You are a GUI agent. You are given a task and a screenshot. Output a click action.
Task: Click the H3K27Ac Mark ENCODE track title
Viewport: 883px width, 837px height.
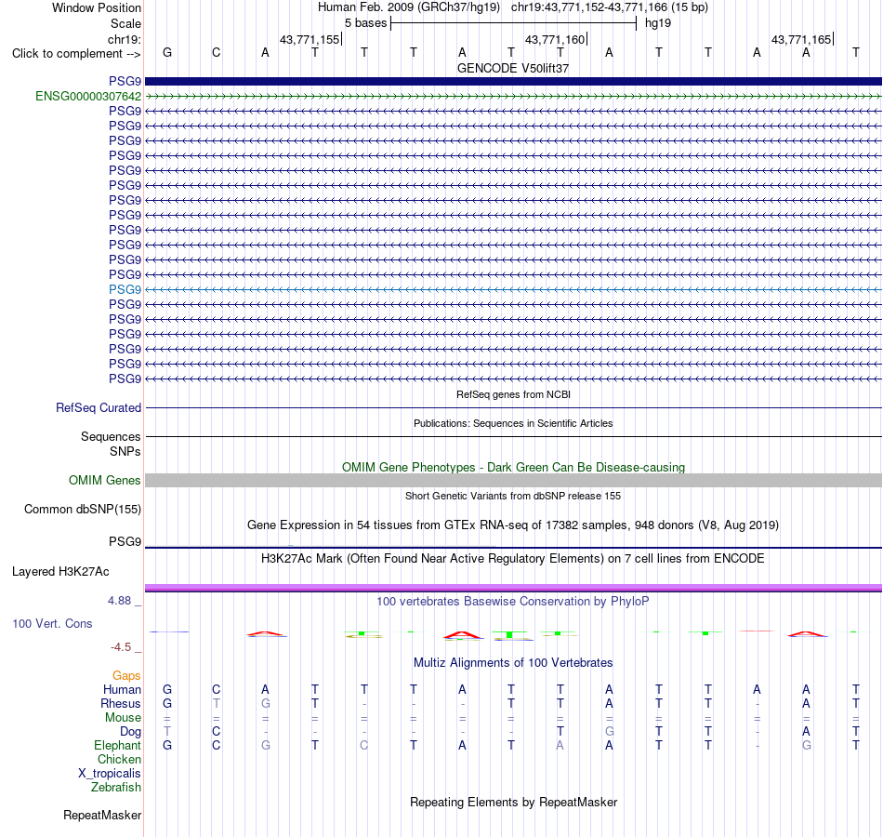(x=513, y=559)
